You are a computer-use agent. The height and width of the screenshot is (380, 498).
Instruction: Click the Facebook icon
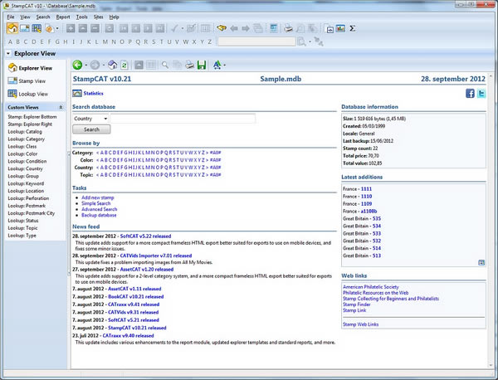pyautogui.click(x=470, y=94)
